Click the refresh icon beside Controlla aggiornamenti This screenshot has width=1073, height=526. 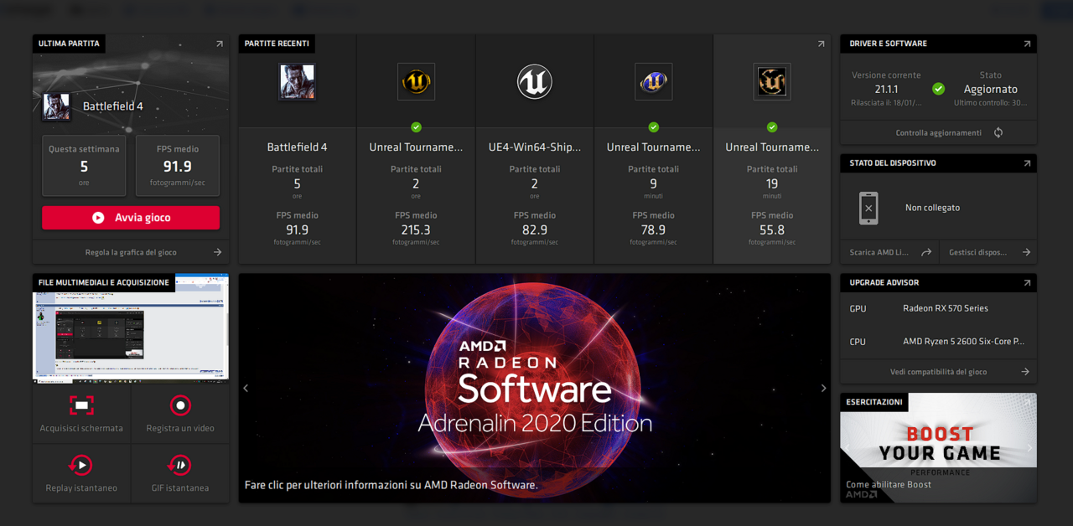tap(998, 132)
